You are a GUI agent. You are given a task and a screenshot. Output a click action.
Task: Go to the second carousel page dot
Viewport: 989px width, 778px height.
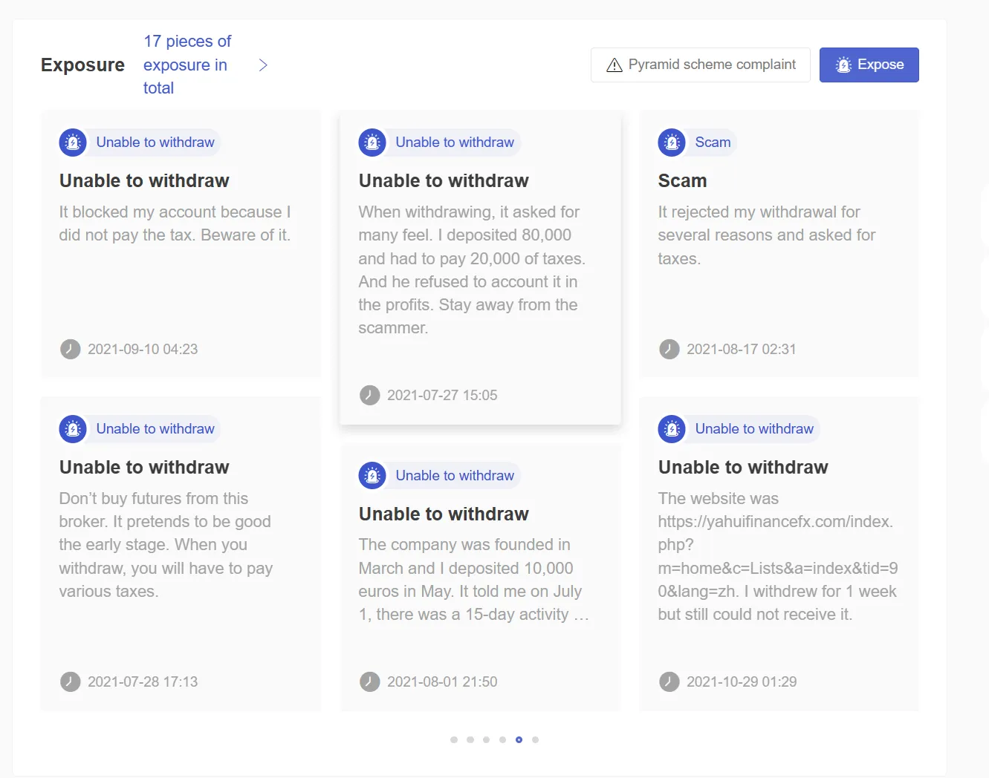click(470, 739)
